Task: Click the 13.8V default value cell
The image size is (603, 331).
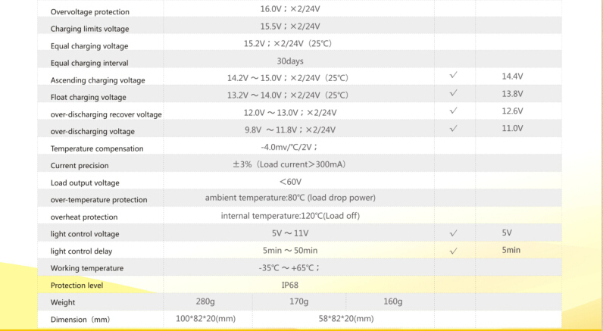Action: pos(512,95)
